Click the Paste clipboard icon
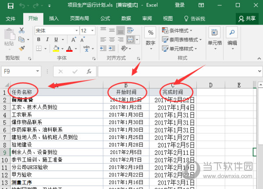The height and width of the screenshot is (189, 263). click(9, 35)
